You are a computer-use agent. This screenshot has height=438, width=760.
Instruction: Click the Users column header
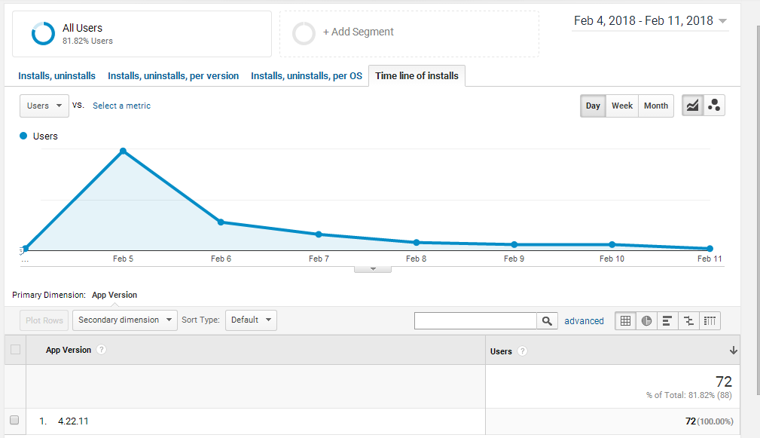coord(612,351)
